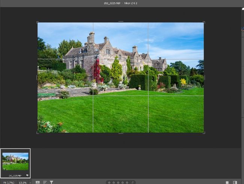Set a five-star rating

[127, 183]
